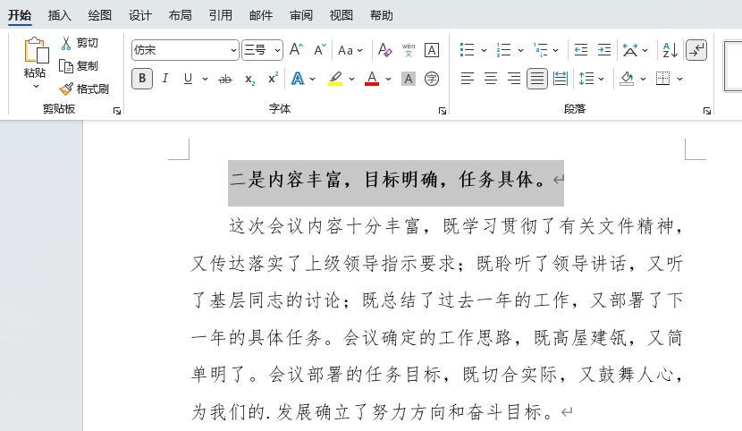This screenshot has width=742, height=431.
Task: Decrease font size with smaller A icon
Action: pos(320,50)
